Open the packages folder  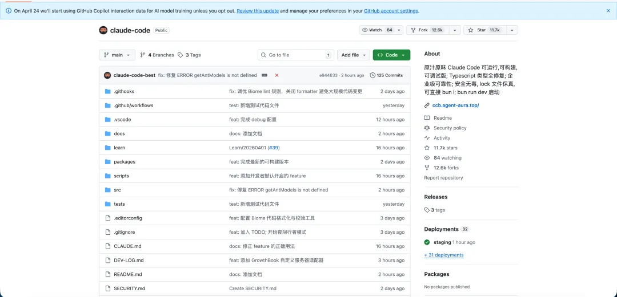(125, 162)
